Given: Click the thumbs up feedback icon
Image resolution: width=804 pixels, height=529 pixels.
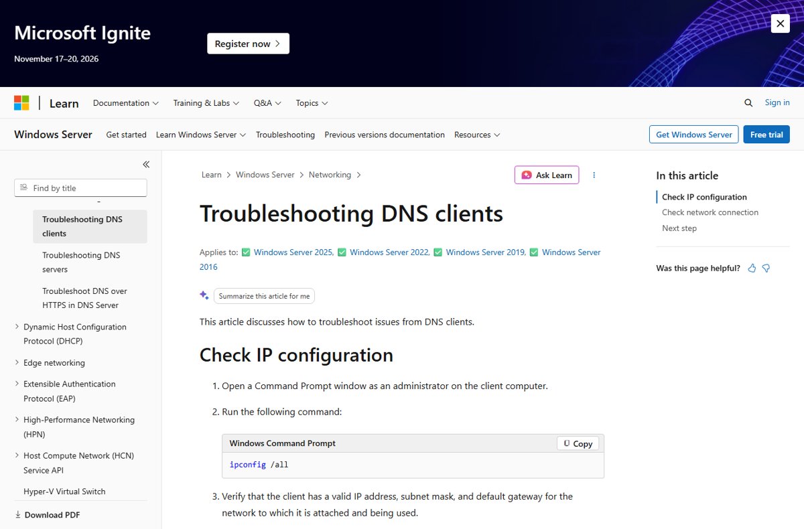Looking at the screenshot, I should tap(752, 268).
